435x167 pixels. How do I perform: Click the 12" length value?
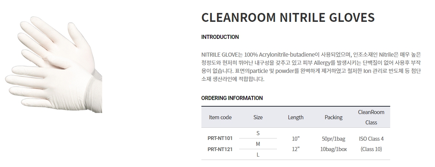pyautogui.click(x=295, y=149)
